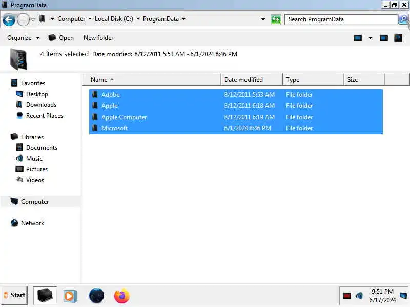Click the folder icon in address bar
410x307 pixels.
42,19
